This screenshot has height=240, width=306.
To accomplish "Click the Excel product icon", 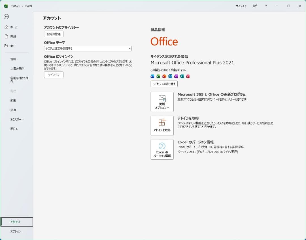I will pyautogui.click(x=158, y=76).
